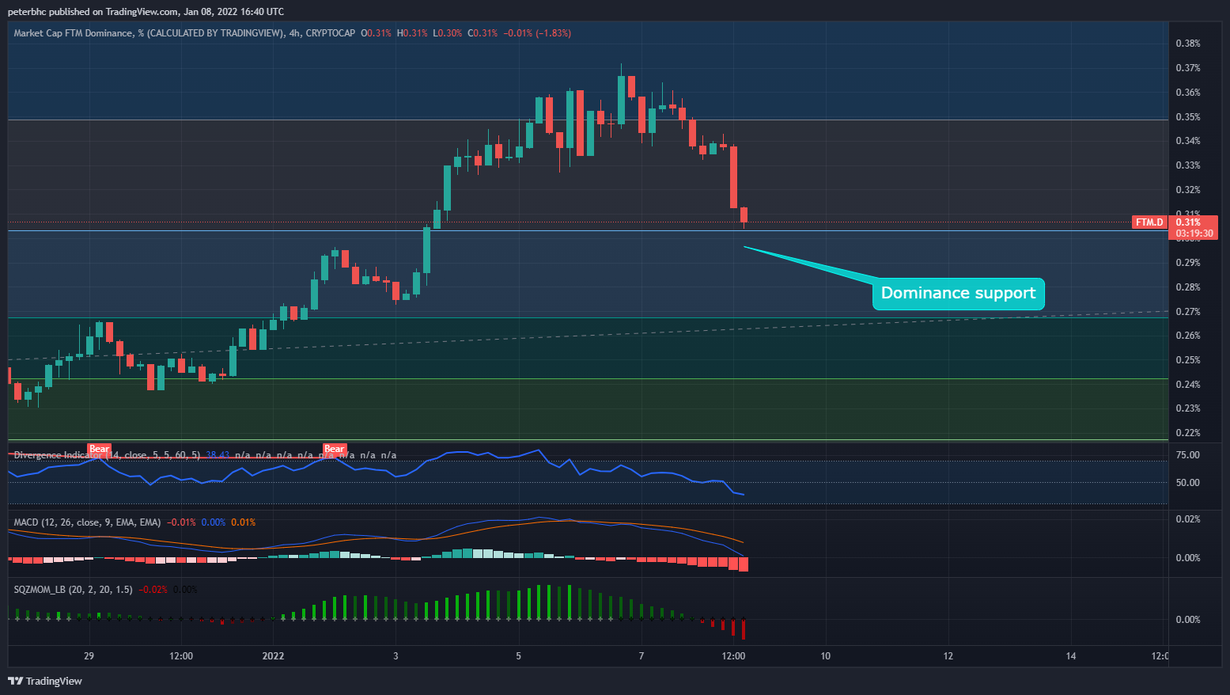This screenshot has width=1230, height=695.
Task: Click the 12:00 label between 7 and 10
Action: coord(734,656)
